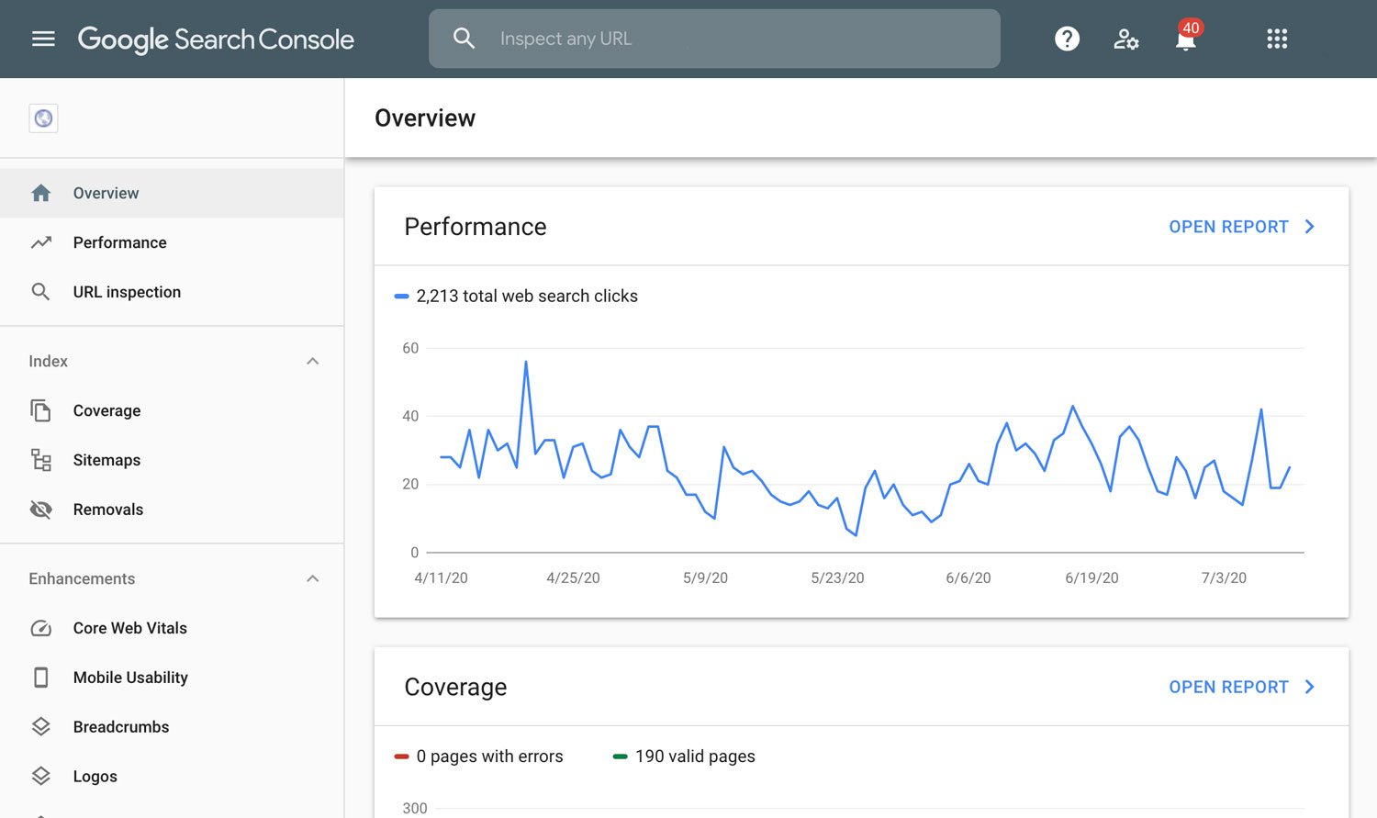Click the URL inspection magnifier icon
This screenshot has width=1377, height=818.
tap(41, 292)
